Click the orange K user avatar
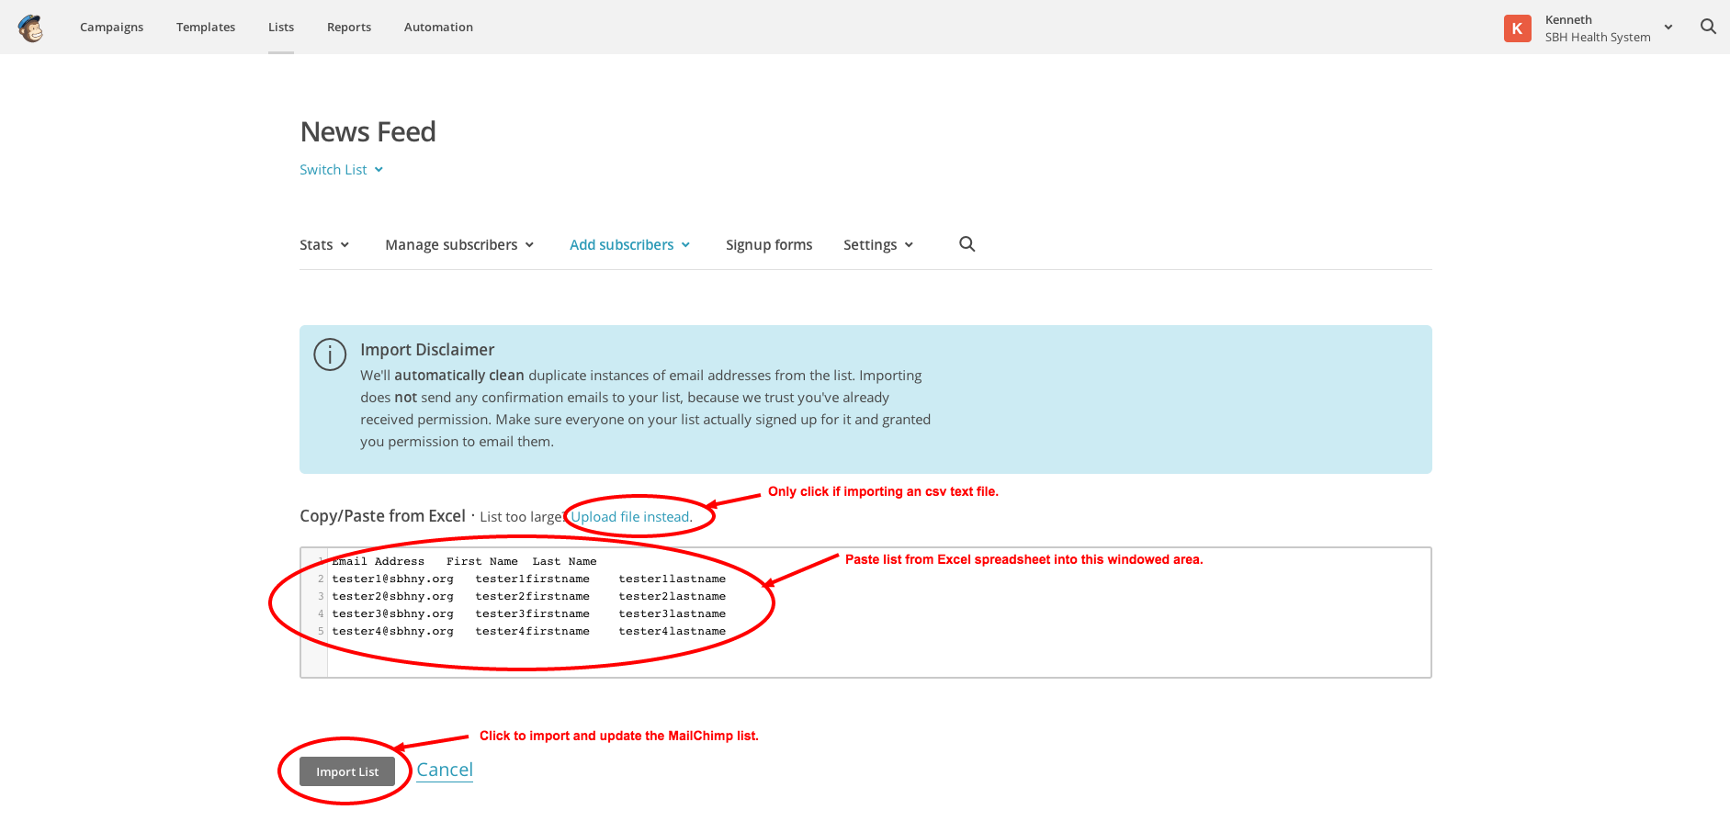This screenshot has height=821, width=1730. pyautogui.click(x=1517, y=28)
